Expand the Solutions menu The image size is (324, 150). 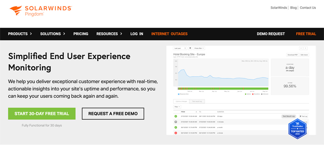pos(52,34)
